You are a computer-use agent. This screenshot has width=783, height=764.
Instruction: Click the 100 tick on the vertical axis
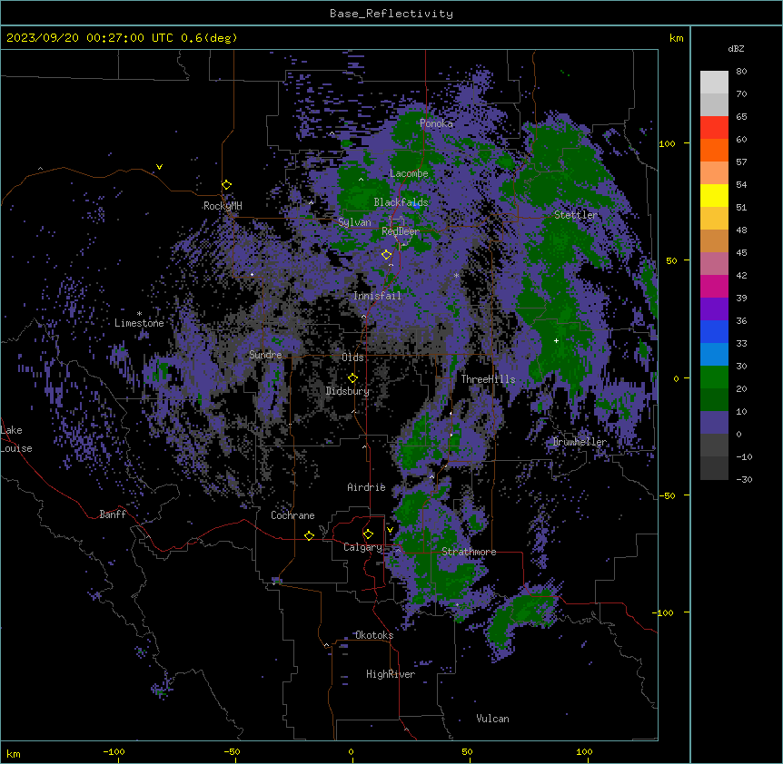(x=667, y=143)
